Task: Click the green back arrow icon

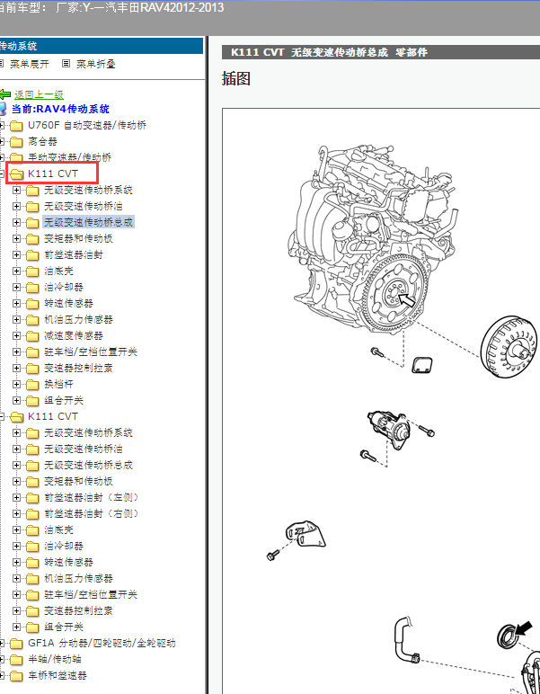Action: point(4,94)
